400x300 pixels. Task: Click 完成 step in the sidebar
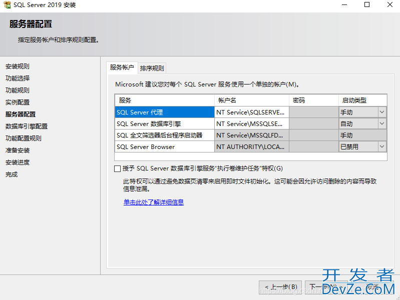coord(12,174)
